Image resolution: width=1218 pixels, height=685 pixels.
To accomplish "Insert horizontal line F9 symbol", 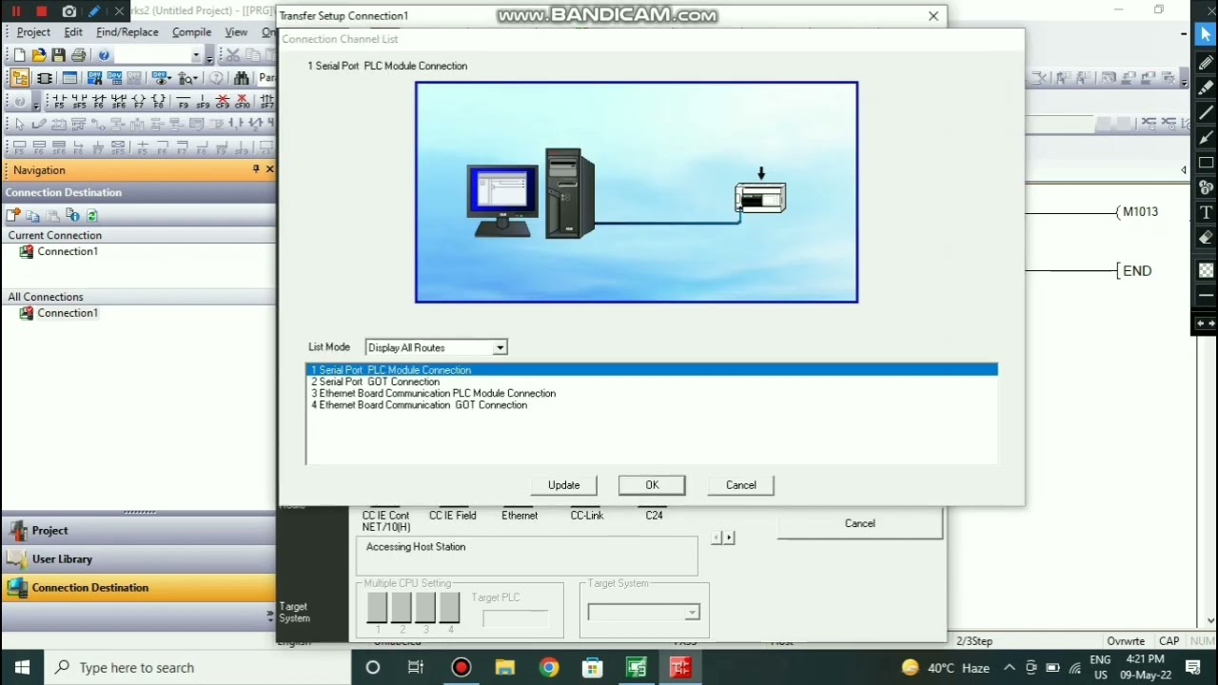I will (x=184, y=101).
